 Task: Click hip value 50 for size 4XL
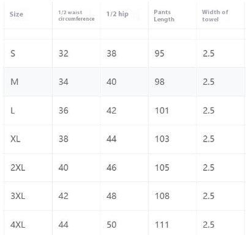111,225
